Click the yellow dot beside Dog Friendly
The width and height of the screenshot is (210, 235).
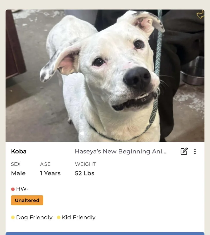[x=13, y=217]
